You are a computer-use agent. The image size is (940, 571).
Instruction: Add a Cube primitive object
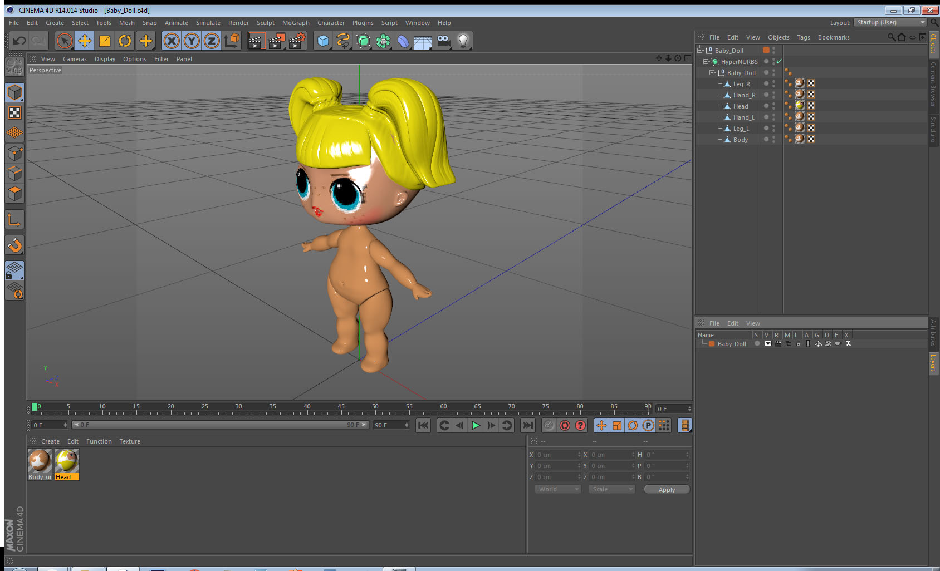pyautogui.click(x=323, y=41)
